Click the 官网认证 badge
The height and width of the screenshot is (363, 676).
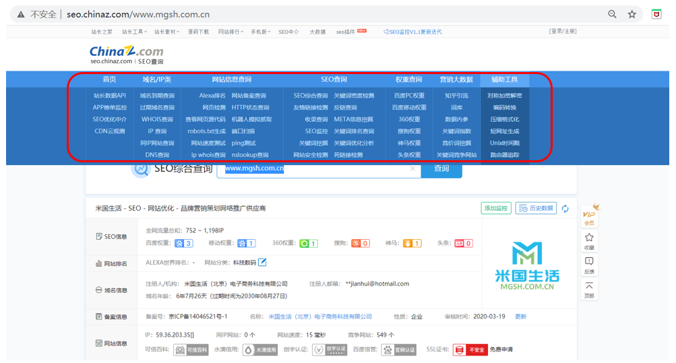click(x=399, y=350)
